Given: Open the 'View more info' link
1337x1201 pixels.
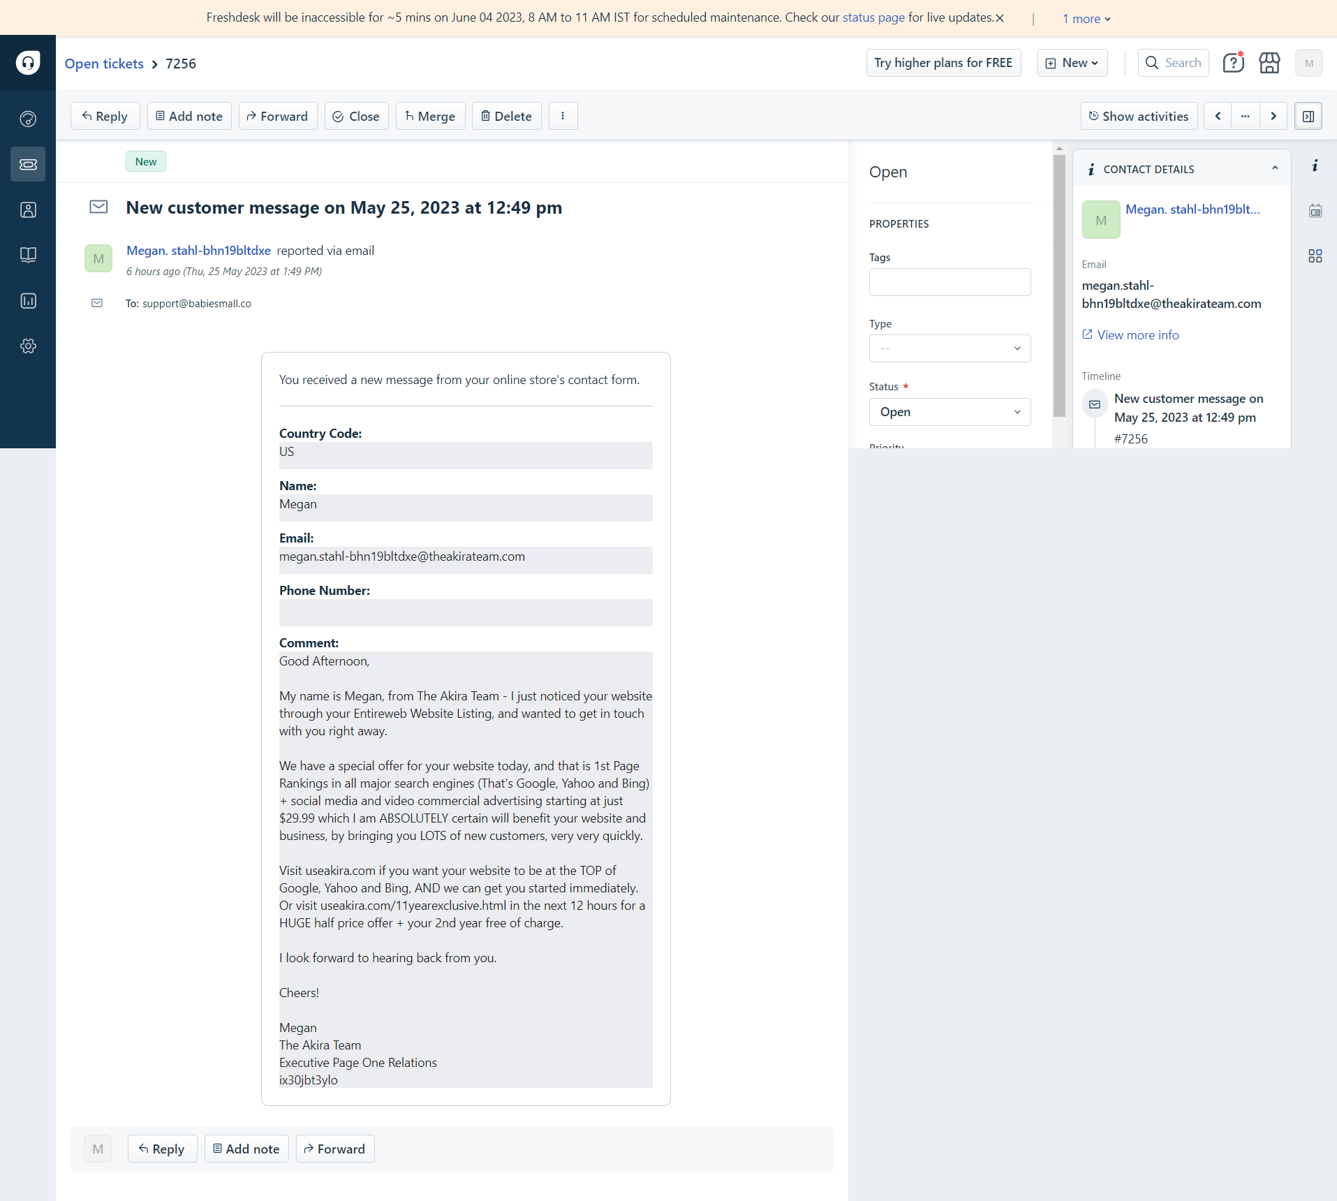Looking at the screenshot, I should click(x=1137, y=335).
